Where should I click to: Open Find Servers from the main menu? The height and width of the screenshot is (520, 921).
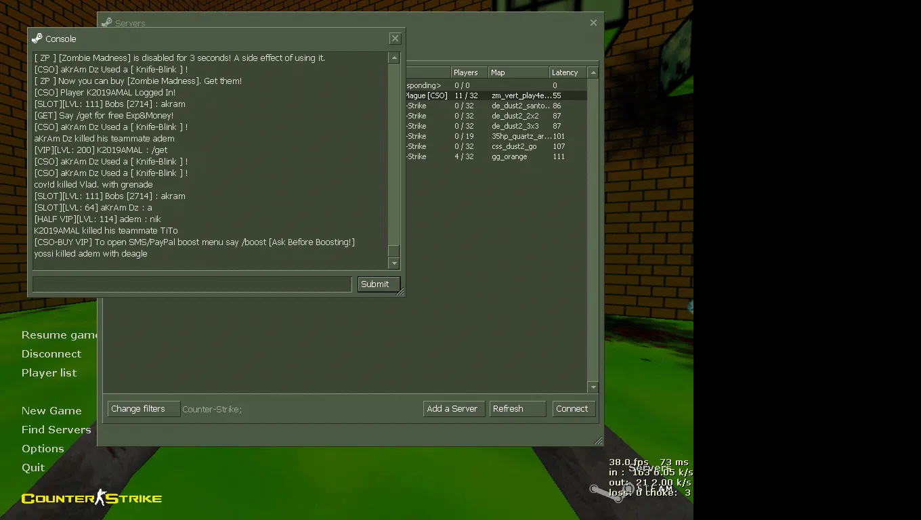[56, 430]
